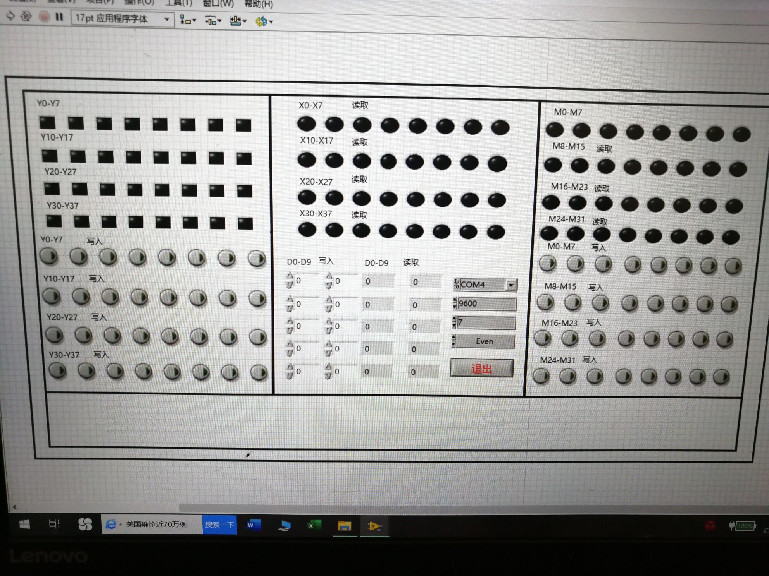Open the Resize Objects tool

[238, 21]
